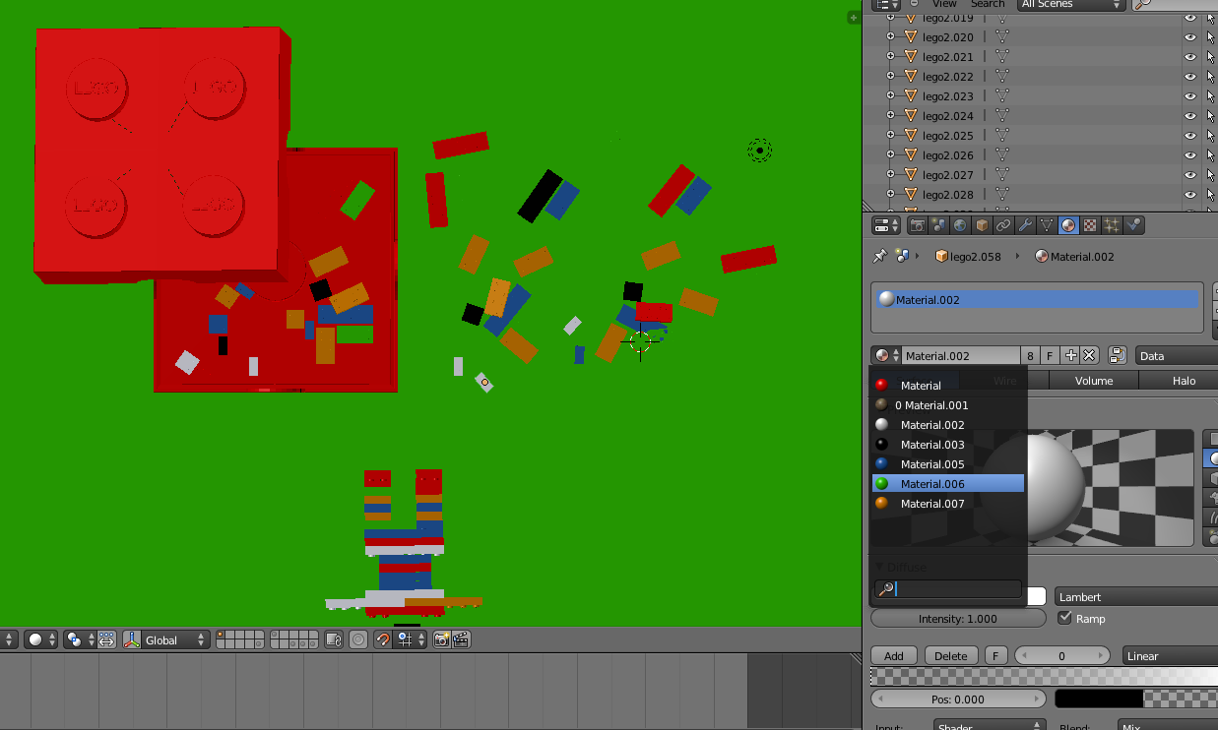Hide lego2.020 with its eye icon
This screenshot has width=1218, height=730.
(1189, 37)
